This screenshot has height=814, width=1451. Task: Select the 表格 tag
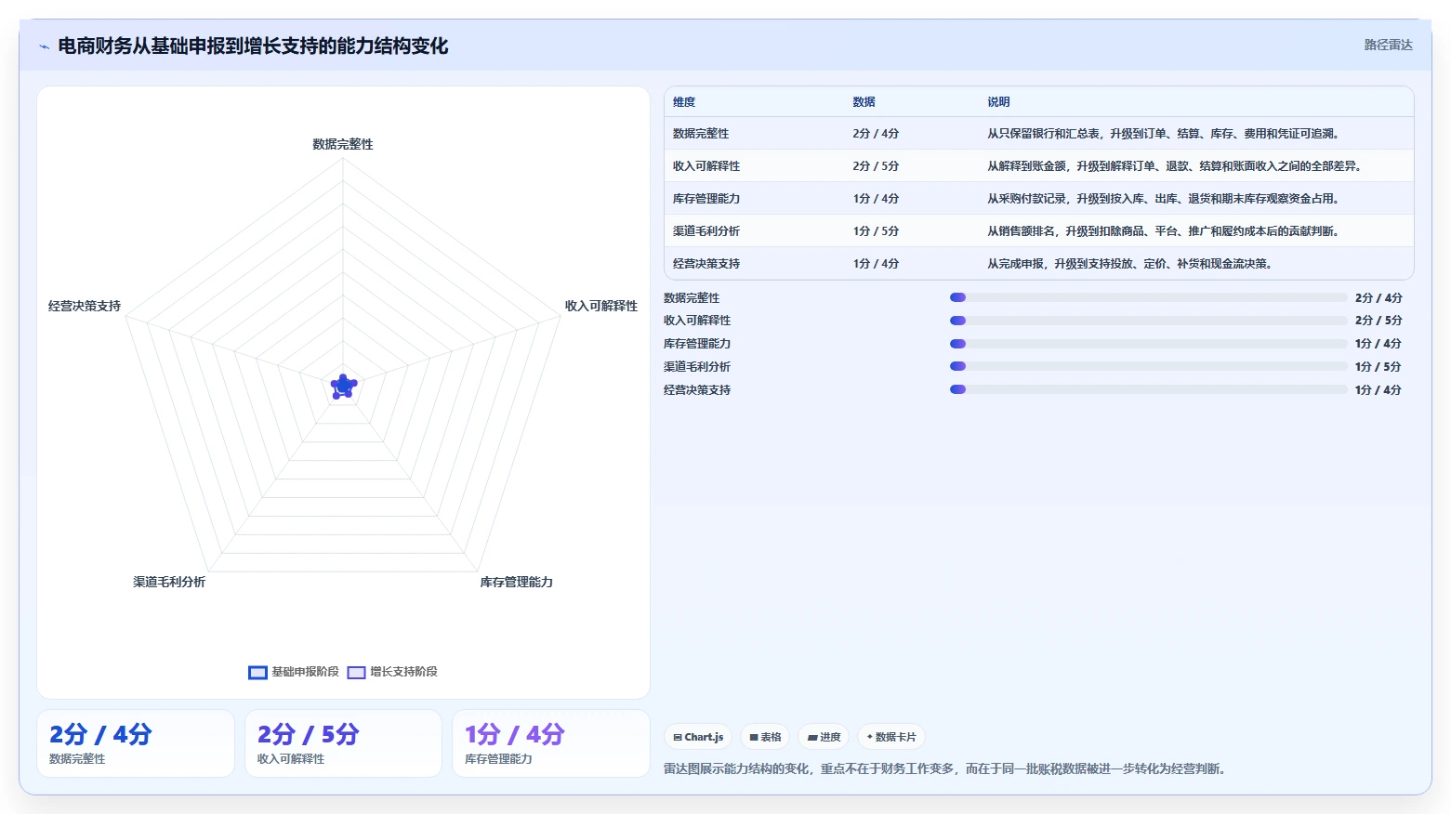pyautogui.click(x=765, y=737)
